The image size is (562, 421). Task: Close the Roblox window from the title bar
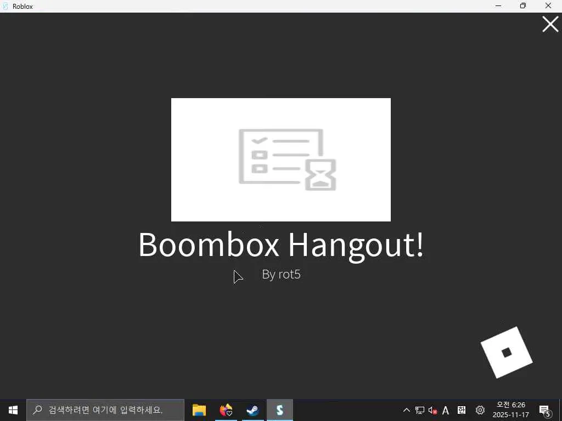tap(548, 6)
